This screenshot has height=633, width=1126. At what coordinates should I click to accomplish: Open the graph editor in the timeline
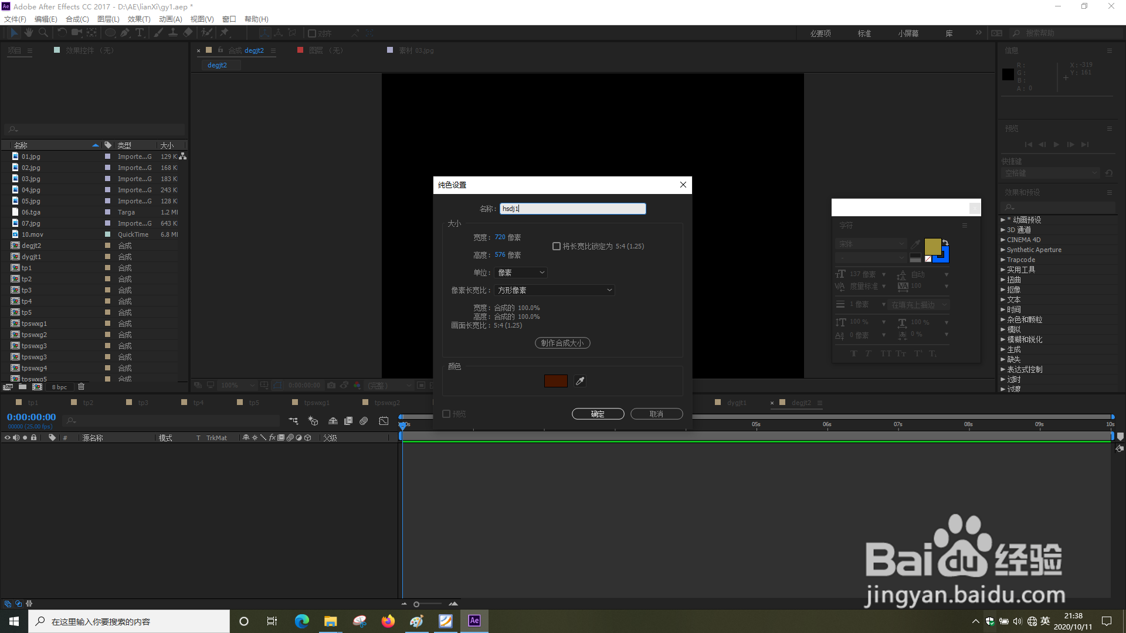(x=384, y=421)
